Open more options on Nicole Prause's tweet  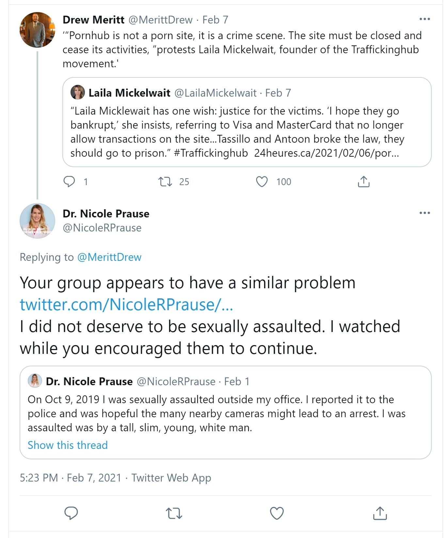coord(424,213)
